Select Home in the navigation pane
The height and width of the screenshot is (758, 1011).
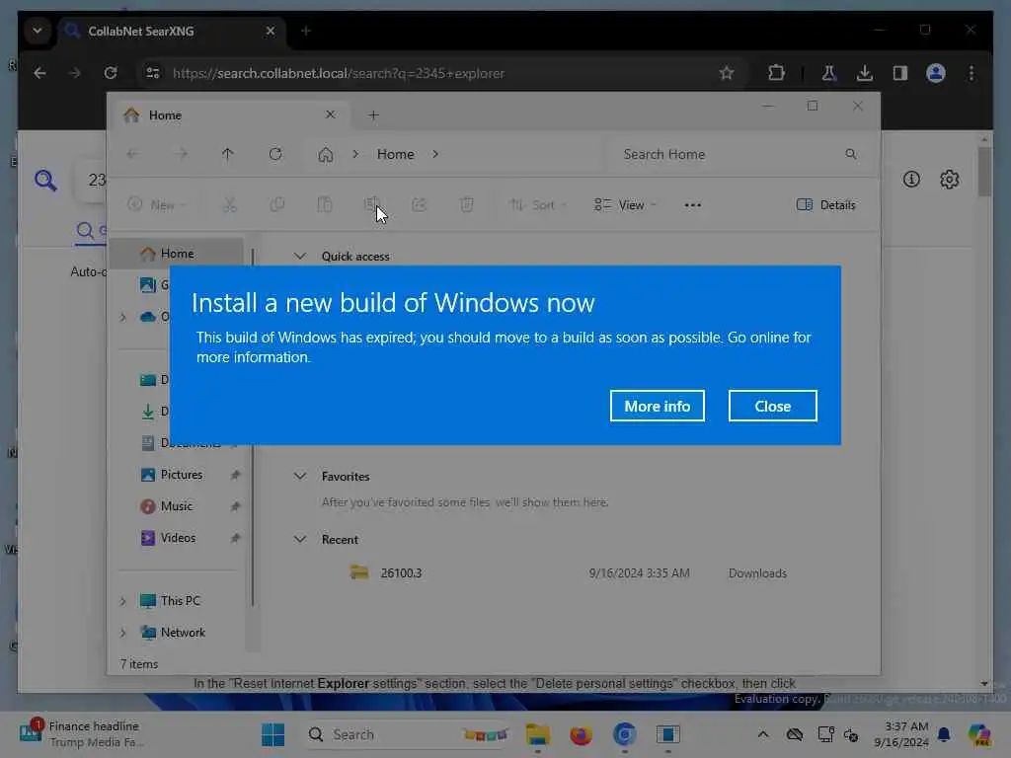[177, 254]
